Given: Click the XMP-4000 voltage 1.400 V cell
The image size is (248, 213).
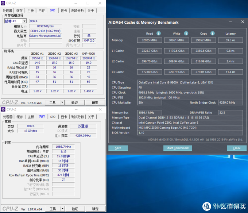Looking at the screenshot, I should coord(89,91).
